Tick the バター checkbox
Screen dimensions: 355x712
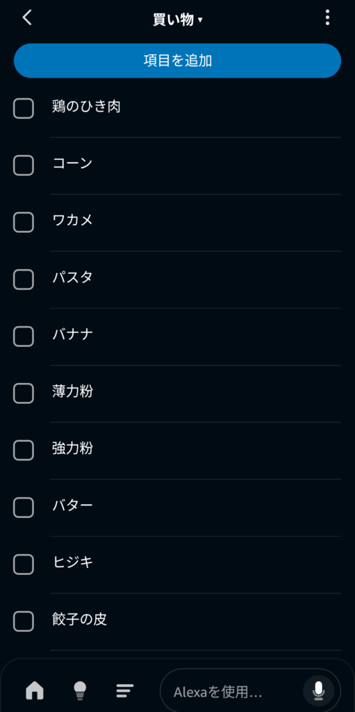click(x=24, y=508)
